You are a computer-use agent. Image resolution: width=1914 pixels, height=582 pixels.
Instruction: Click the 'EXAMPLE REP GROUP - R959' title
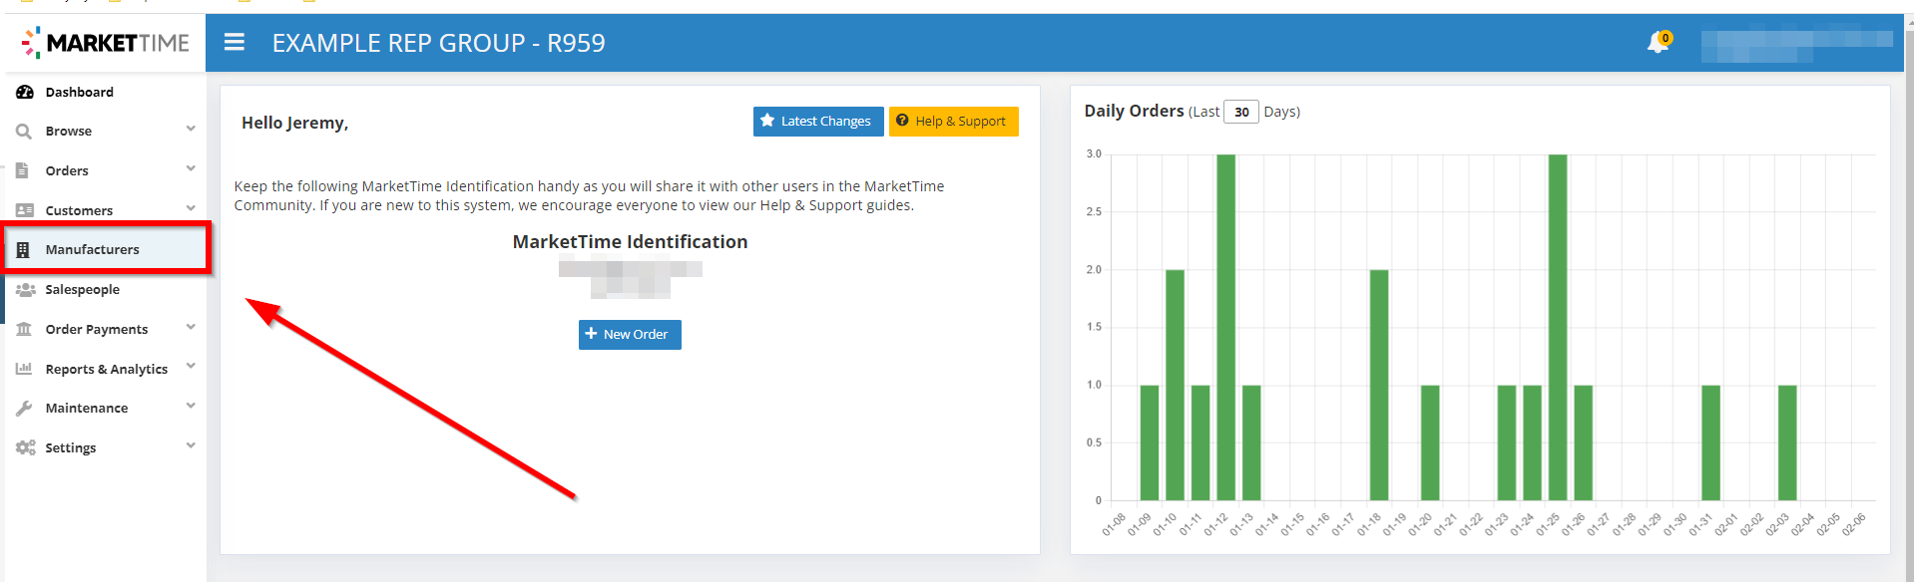coord(439,43)
